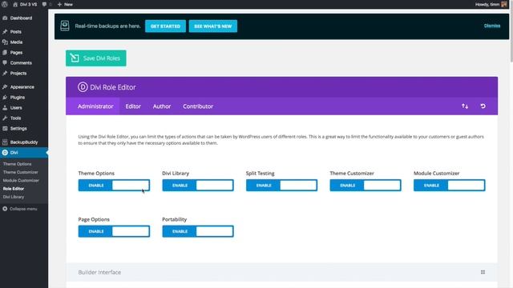Open Theme Customizer submenu link
This screenshot has height=288, width=513.
coord(21,172)
